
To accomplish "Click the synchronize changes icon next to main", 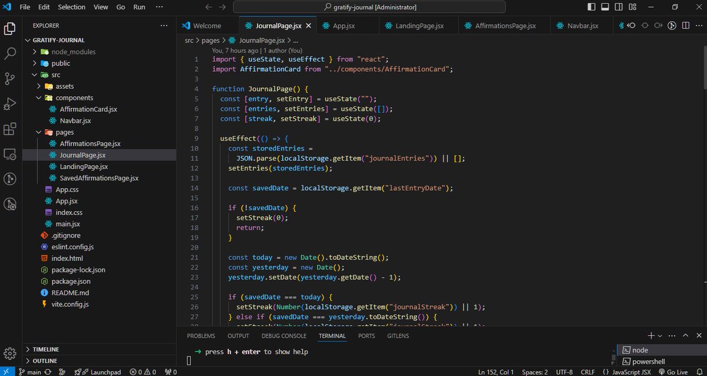I will coord(48,372).
